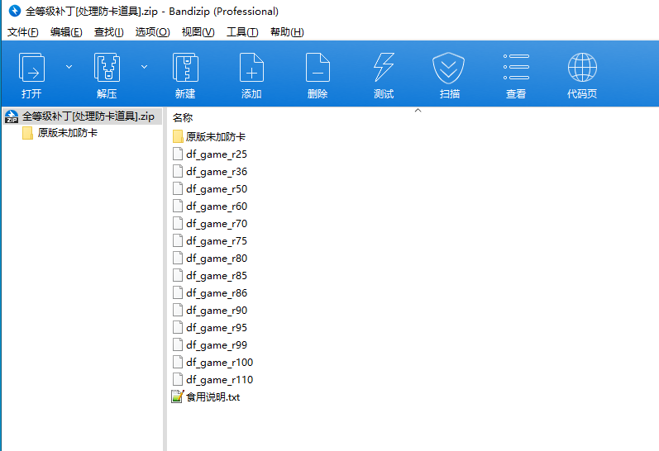Click the Extract (解压) toolbar icon
The image size is (659, 451).
click(x=107, y=68)
